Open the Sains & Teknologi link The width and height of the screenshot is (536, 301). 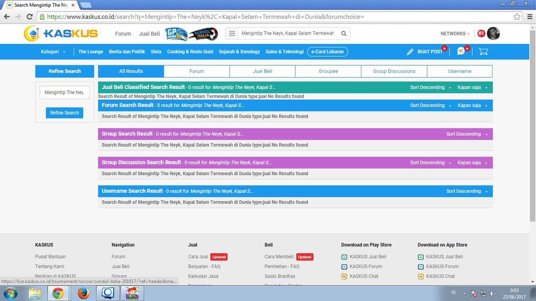pos(285,52)
